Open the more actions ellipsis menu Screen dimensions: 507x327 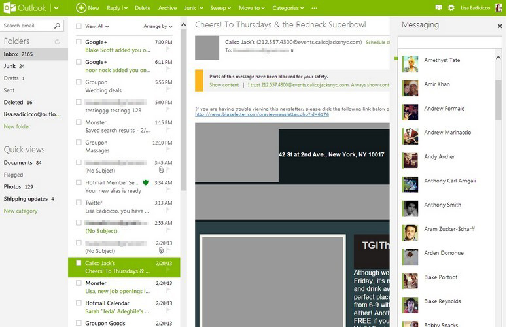(x=314, y=8)
